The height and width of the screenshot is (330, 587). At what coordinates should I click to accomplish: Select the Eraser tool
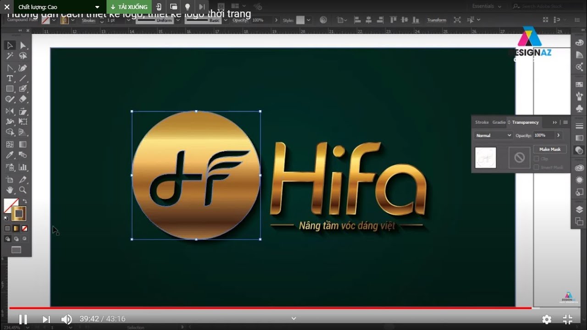coord(22,99)
